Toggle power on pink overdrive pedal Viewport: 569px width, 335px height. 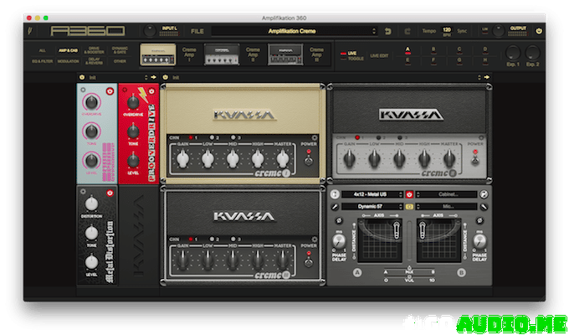point(110,90)
